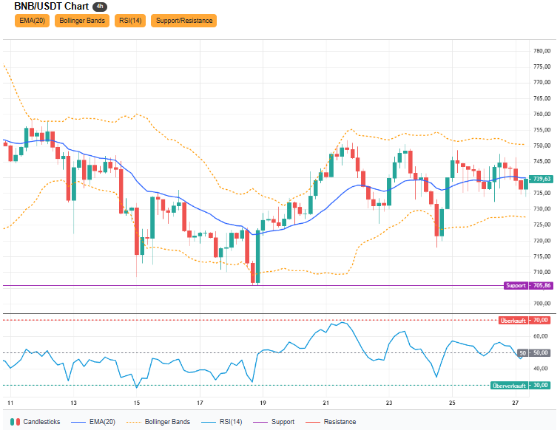The image size is (560, 430).
Task: Click the Überverkauft 30,00 label
Action: click(520, 386)
